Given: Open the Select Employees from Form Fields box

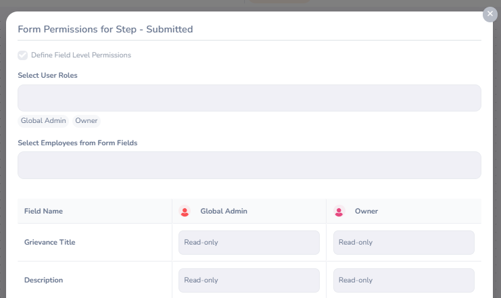Looking at the screenshot, I should [249, 166].
